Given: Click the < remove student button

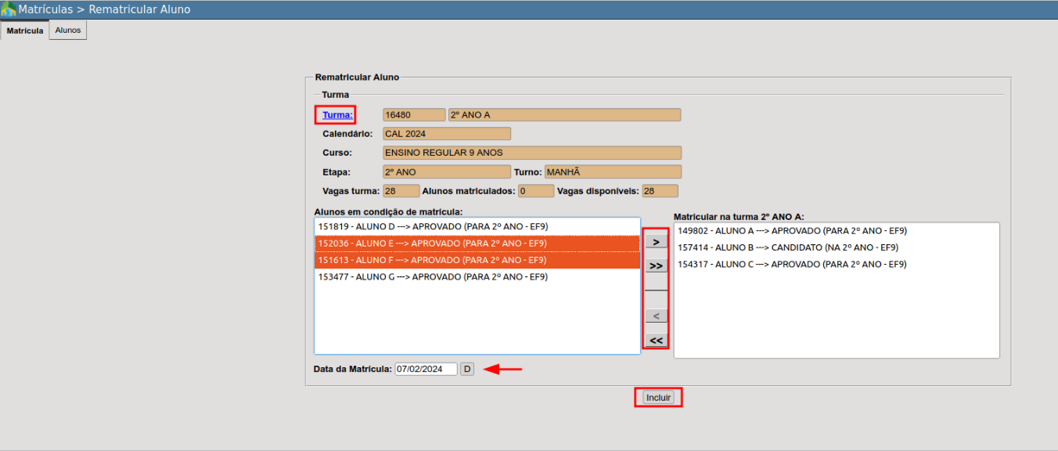Looking at the screenshot, I should pyautogui.click(x=656, y=316).
